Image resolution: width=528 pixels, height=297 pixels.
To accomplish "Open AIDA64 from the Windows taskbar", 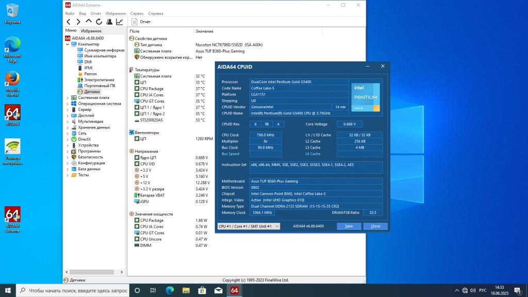I will click(234, 290).
